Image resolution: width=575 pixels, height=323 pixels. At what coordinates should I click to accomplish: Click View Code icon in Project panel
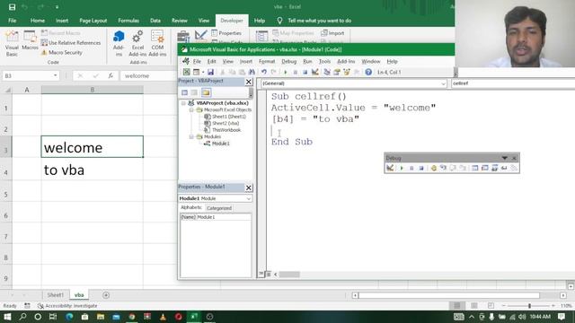pos(184,92)
